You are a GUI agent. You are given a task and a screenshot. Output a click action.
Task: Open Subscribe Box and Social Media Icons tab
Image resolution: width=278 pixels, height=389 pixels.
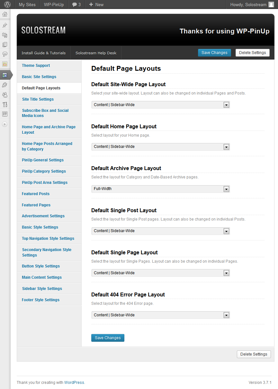[x=49, y=113]
